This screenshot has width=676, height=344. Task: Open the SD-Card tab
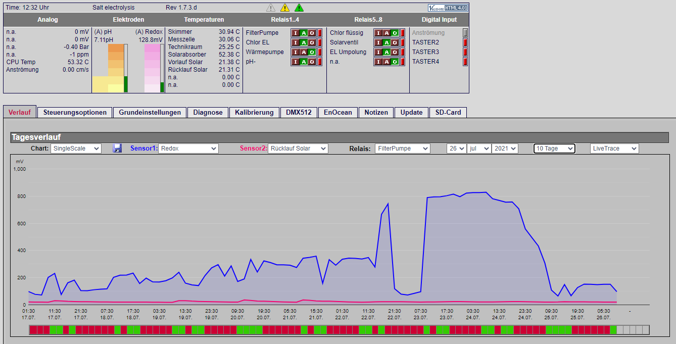[448, 113]
